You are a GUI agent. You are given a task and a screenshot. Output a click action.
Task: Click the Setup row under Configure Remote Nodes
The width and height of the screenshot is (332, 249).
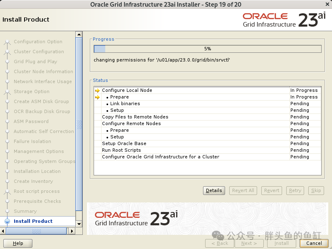[x=208, y=137]
